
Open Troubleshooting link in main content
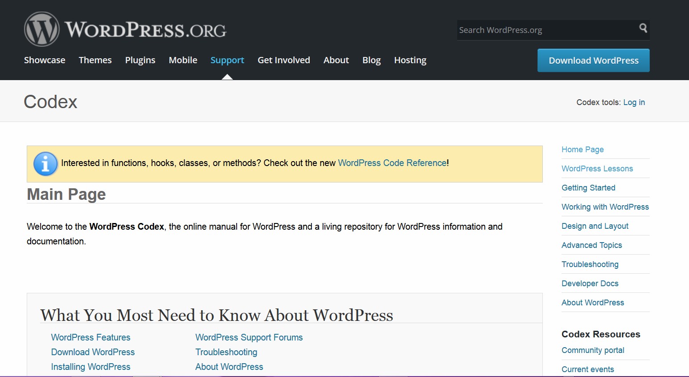(226, 352)
